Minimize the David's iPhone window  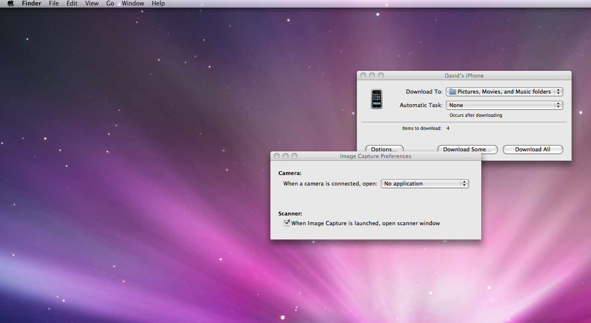click(372, 75)
